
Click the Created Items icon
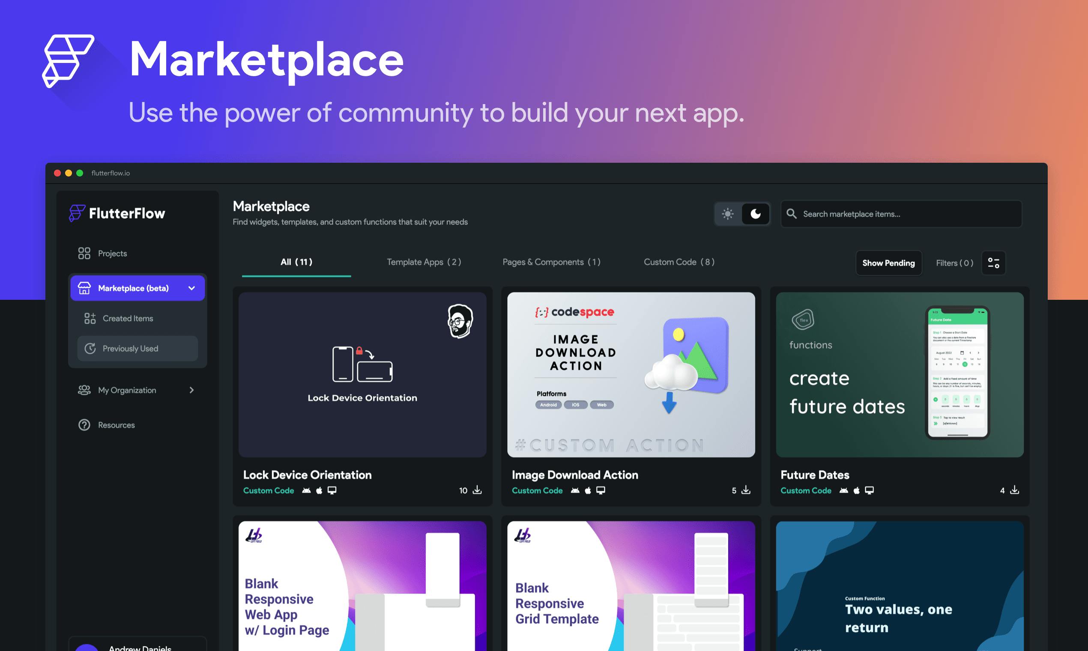pyautogui.click(x=90, y=318)
